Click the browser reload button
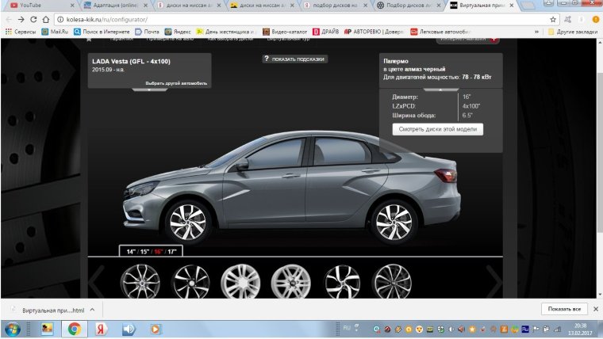Viewport: 603px width, 339px height. 33,19
